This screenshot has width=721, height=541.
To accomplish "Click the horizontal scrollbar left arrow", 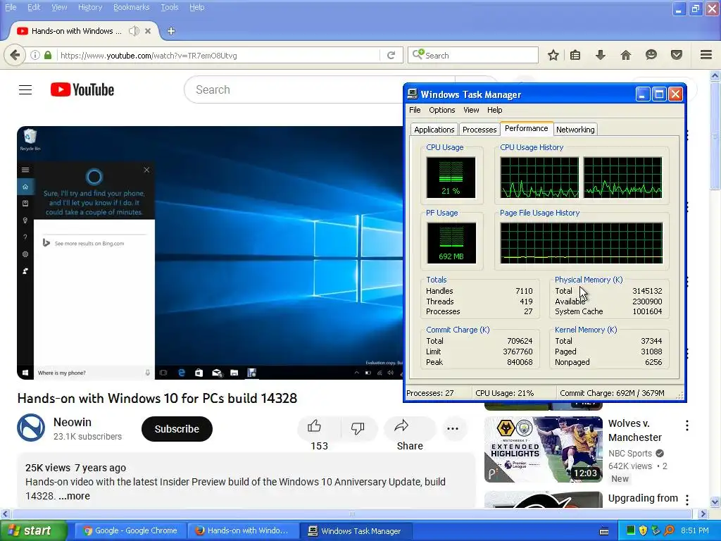I will coord(5,514).
